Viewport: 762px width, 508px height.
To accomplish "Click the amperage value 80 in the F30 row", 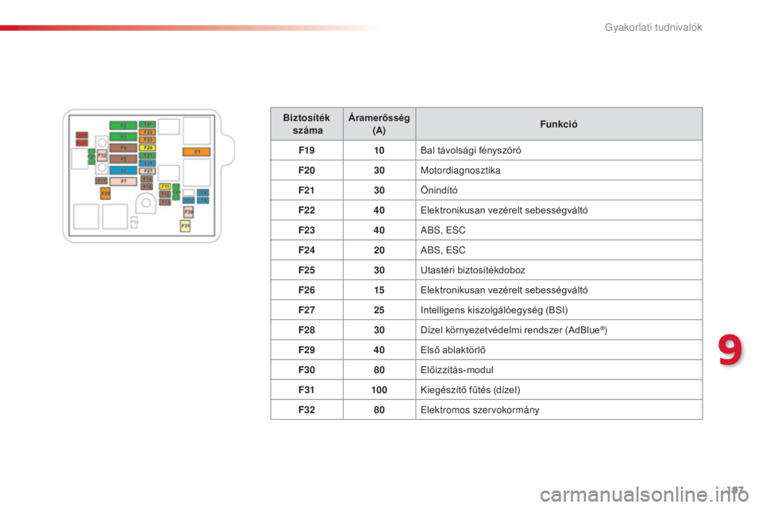I will coord(379,369).
